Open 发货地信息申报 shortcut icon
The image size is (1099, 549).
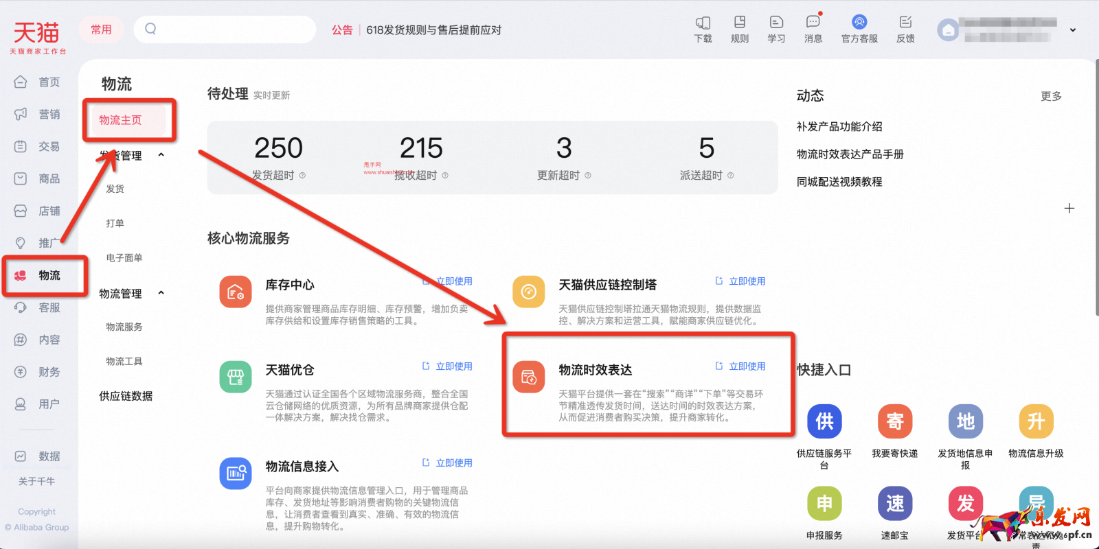[x=965, y=421]
